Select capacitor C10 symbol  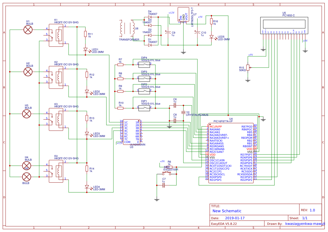[197, 33]
